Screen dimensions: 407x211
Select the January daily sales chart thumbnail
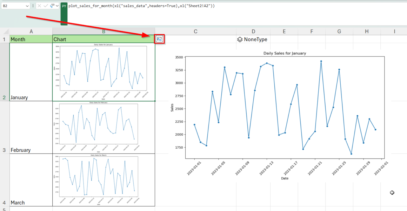(104, 70)
